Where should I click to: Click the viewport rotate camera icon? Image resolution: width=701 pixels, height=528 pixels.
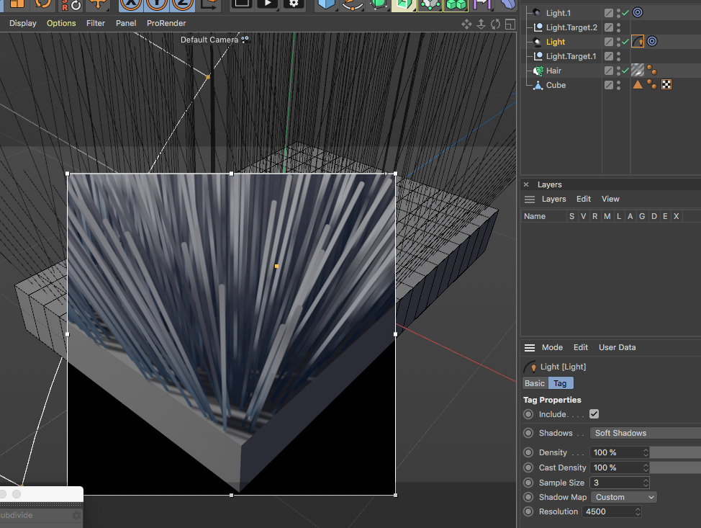[495, 24]
